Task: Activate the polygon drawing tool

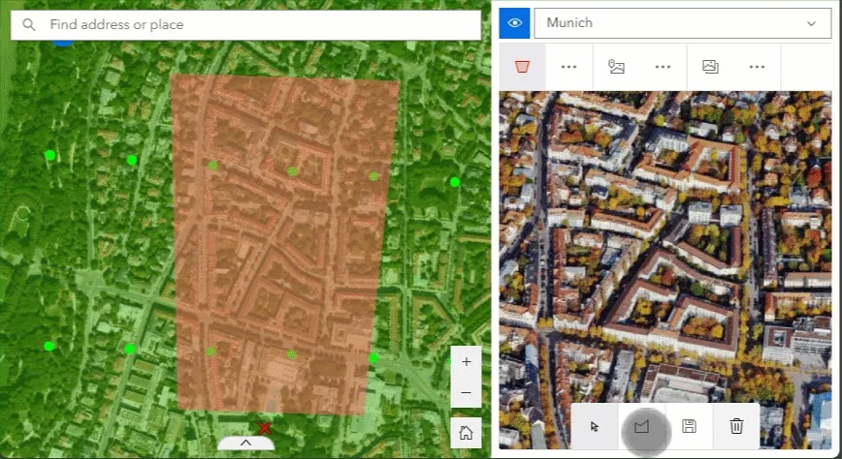Action: [642, 426]
